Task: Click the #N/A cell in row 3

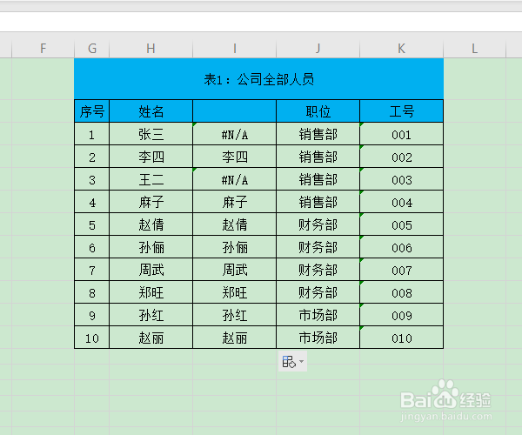Action: pyautogui.click(x=235, y=179)
